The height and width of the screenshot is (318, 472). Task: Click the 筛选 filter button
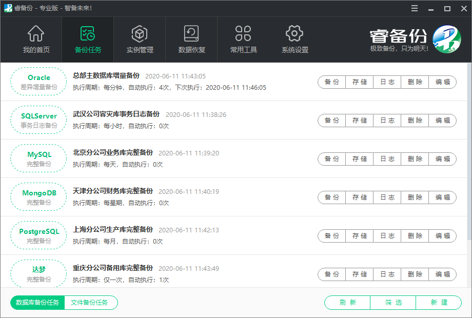[393, 303]
